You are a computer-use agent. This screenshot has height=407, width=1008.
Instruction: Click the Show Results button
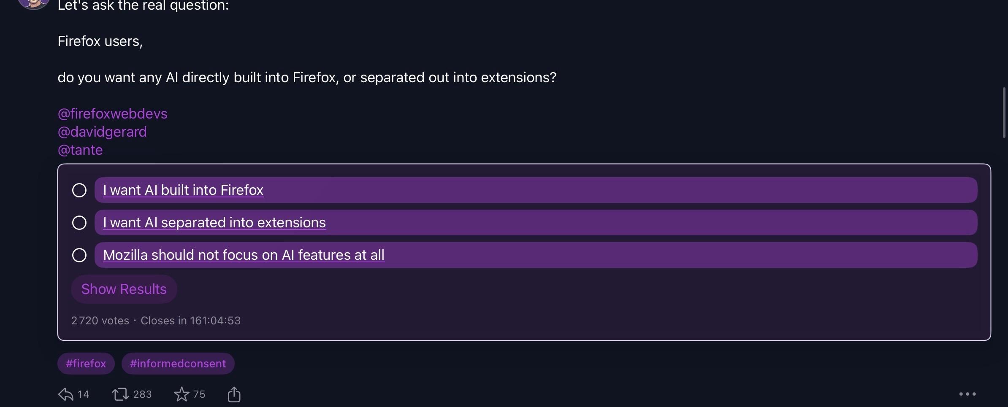coord(124,289)
